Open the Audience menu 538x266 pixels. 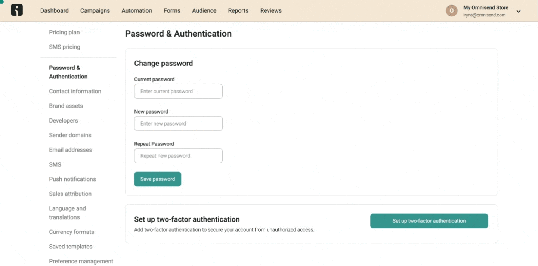(204, 10)
